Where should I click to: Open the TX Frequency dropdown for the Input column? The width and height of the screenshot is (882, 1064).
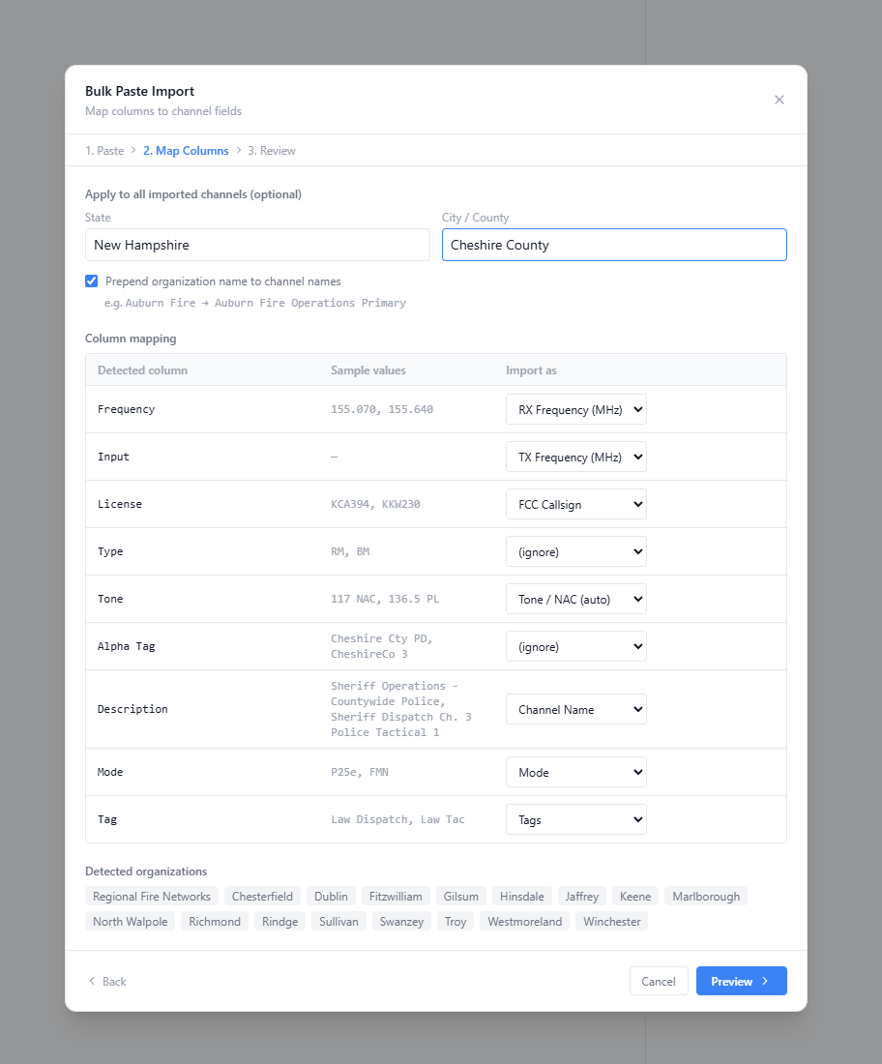[x=575, y=457]
